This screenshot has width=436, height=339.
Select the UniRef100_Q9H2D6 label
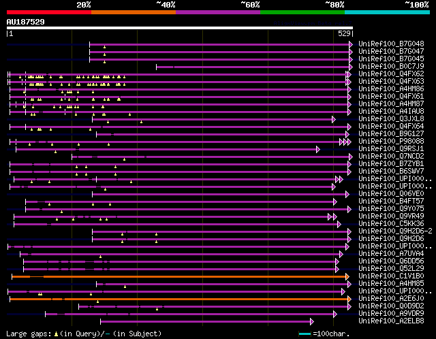(x=391, y=239)
